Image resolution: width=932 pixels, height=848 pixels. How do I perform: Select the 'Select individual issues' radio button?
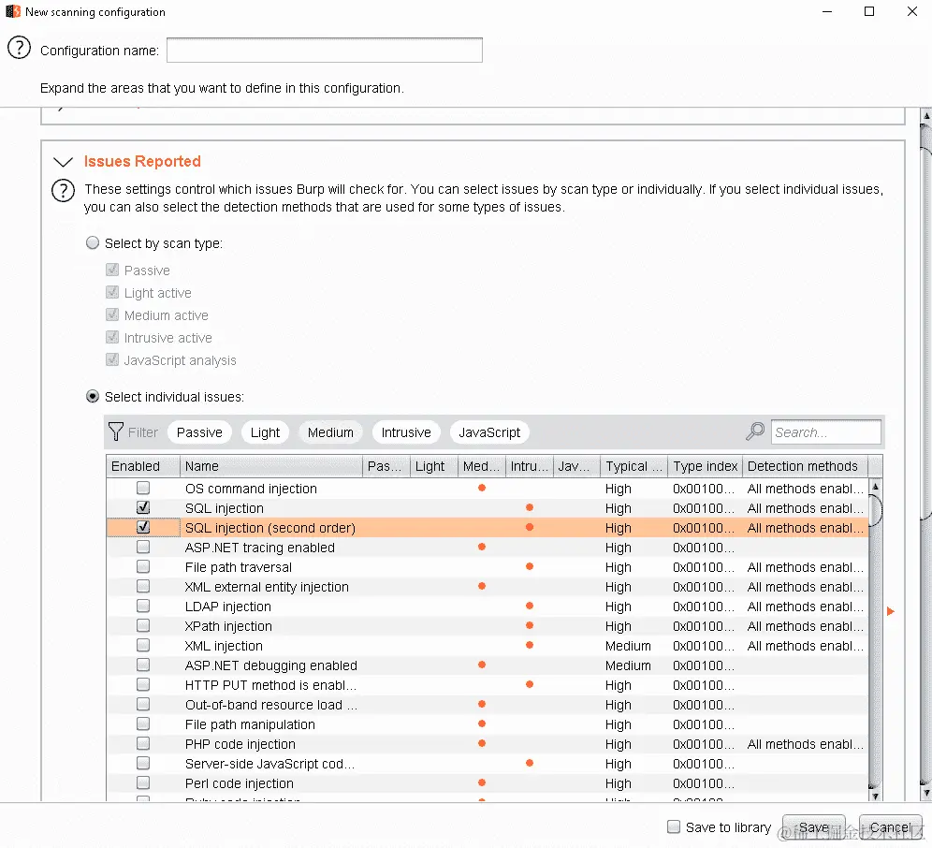(x=92, y=396)
